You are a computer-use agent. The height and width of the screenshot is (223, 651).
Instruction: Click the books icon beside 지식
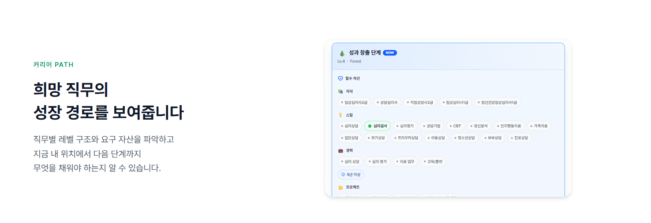[340, 91]
